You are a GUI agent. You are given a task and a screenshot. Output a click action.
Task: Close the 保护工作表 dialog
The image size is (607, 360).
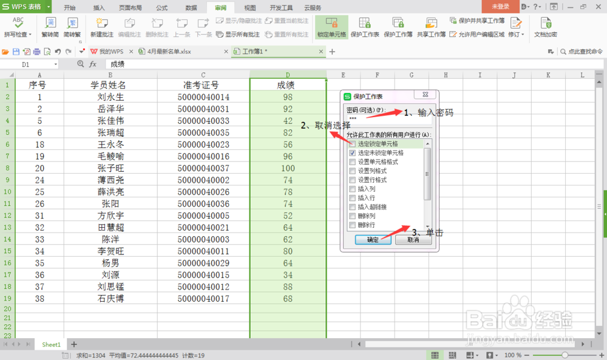click(425, 95)
